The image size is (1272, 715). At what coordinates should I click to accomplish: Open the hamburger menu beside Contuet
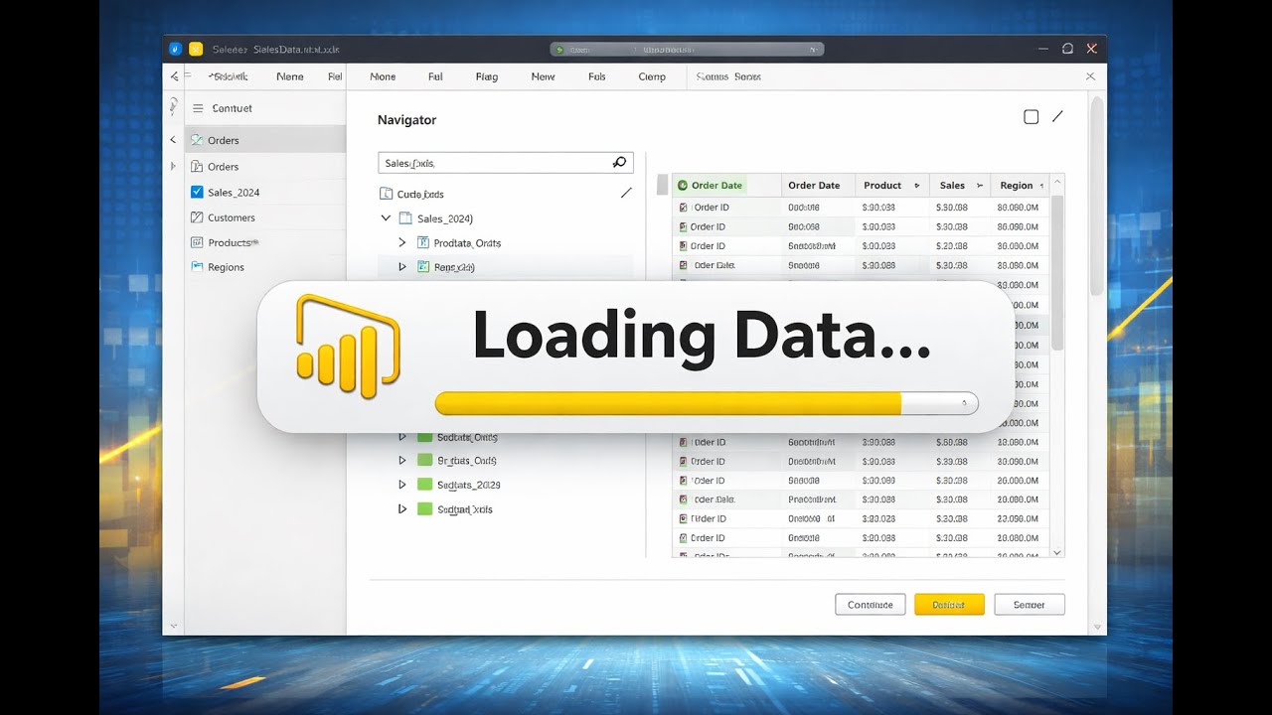[x=197, y=108]
